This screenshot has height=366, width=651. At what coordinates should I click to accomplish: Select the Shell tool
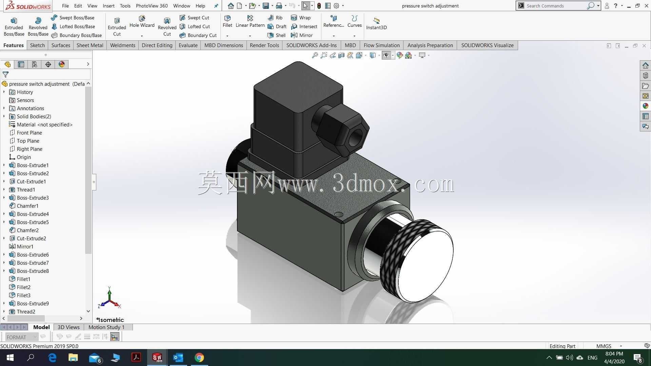tap(277, 35)
